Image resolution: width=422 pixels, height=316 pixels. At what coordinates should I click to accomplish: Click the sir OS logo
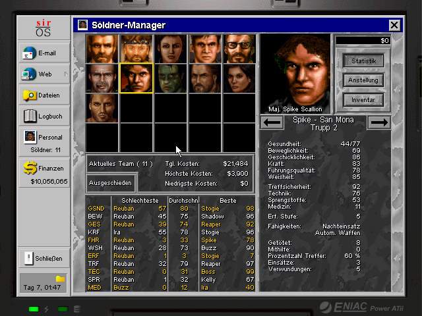pyautogui.click(x=44, y=28)
